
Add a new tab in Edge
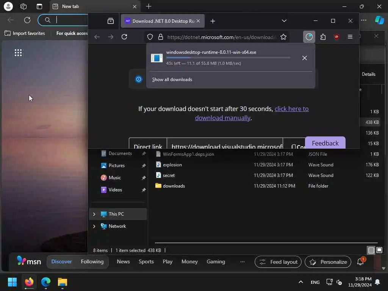point(149,6)
